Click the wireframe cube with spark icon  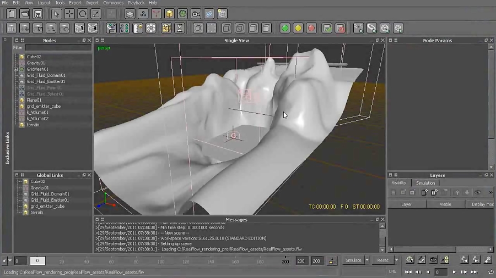(x=223, y=14)
